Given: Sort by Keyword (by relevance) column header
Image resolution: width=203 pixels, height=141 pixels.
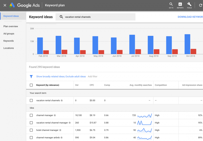Looking at the screenshot, I should click(48, 85).
